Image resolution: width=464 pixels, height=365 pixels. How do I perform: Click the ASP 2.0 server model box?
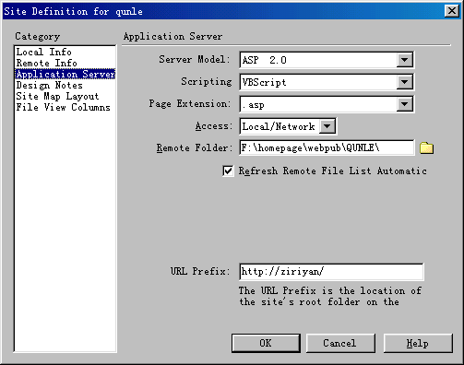click(318, 60)
